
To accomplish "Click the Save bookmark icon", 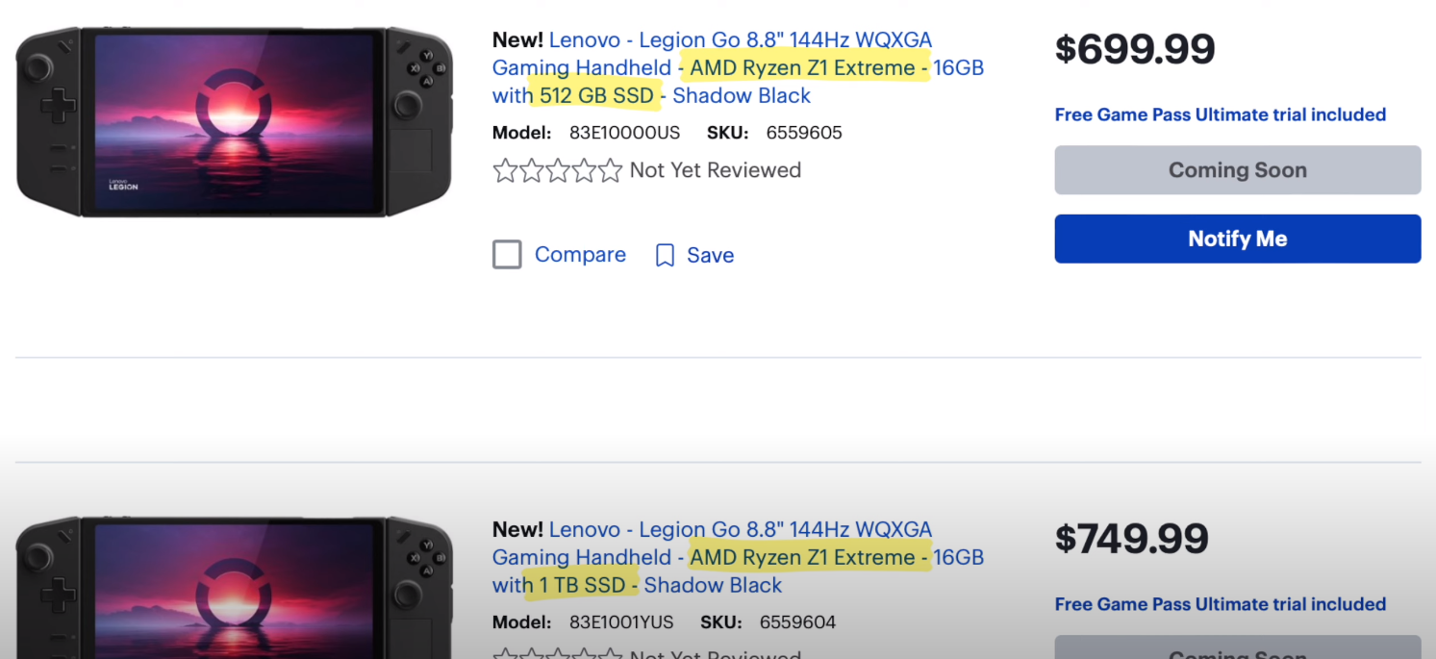I will click(x=665, y=255).
